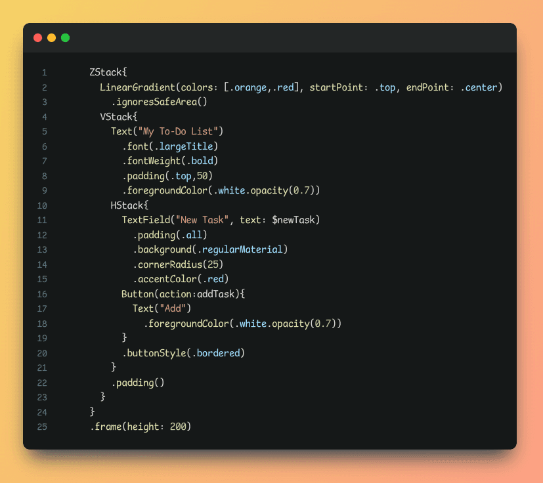543x483 pixels.
Task: Click 'Text("Add")' on line 17
Action: pyautogui.click(x=162, y=308)
